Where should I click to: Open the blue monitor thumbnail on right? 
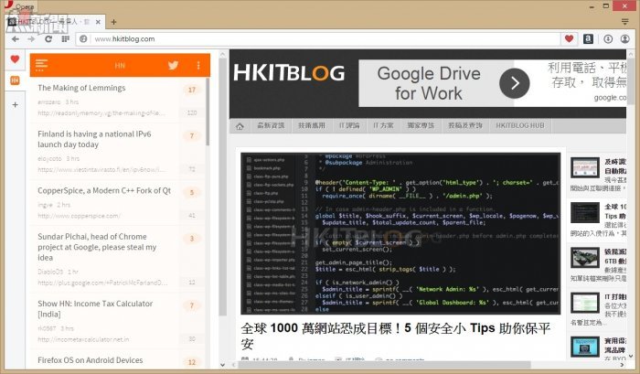coord(585,347)
